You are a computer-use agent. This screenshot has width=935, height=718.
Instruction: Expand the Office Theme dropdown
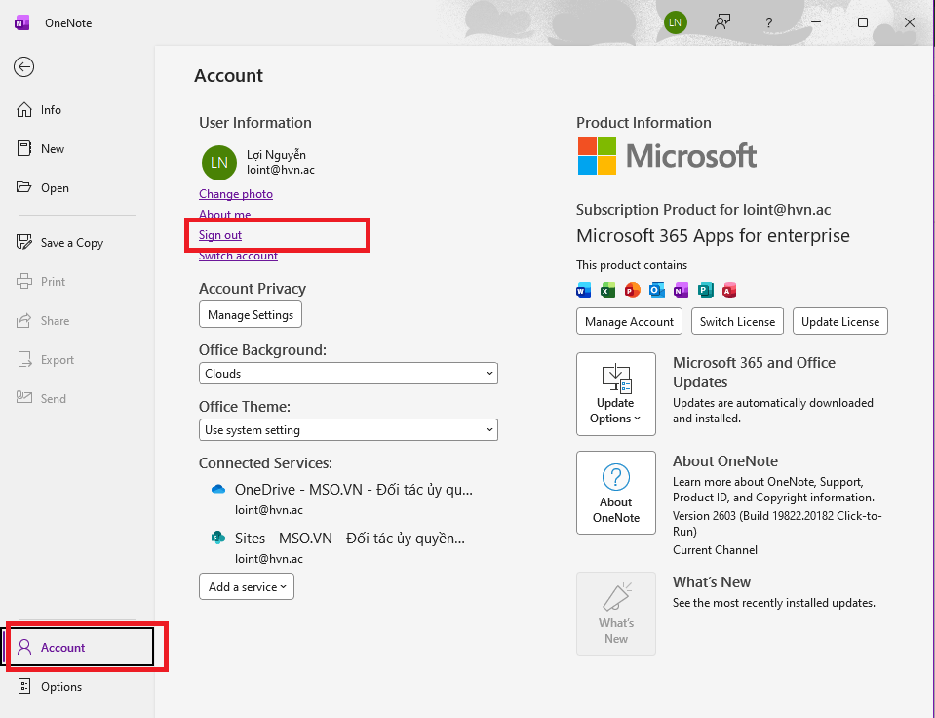click(348, 429)
